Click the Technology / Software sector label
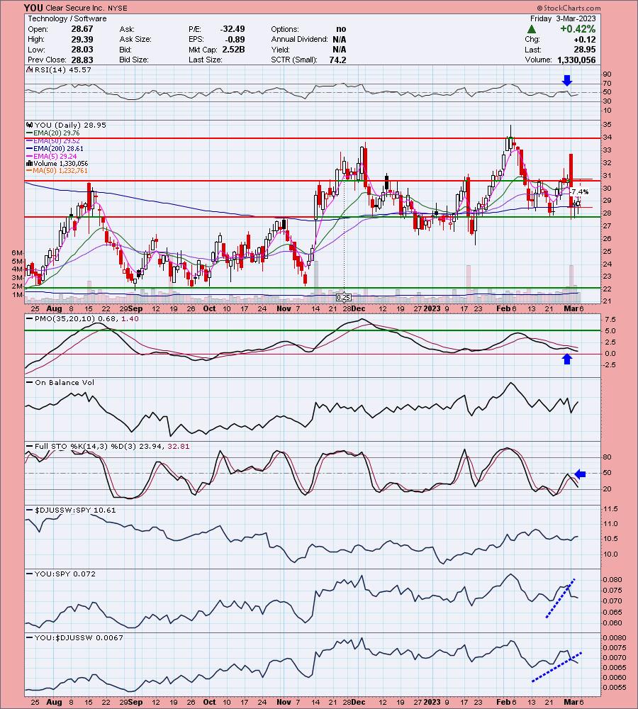This screenshot has height=709, width=638. [67, 18]
